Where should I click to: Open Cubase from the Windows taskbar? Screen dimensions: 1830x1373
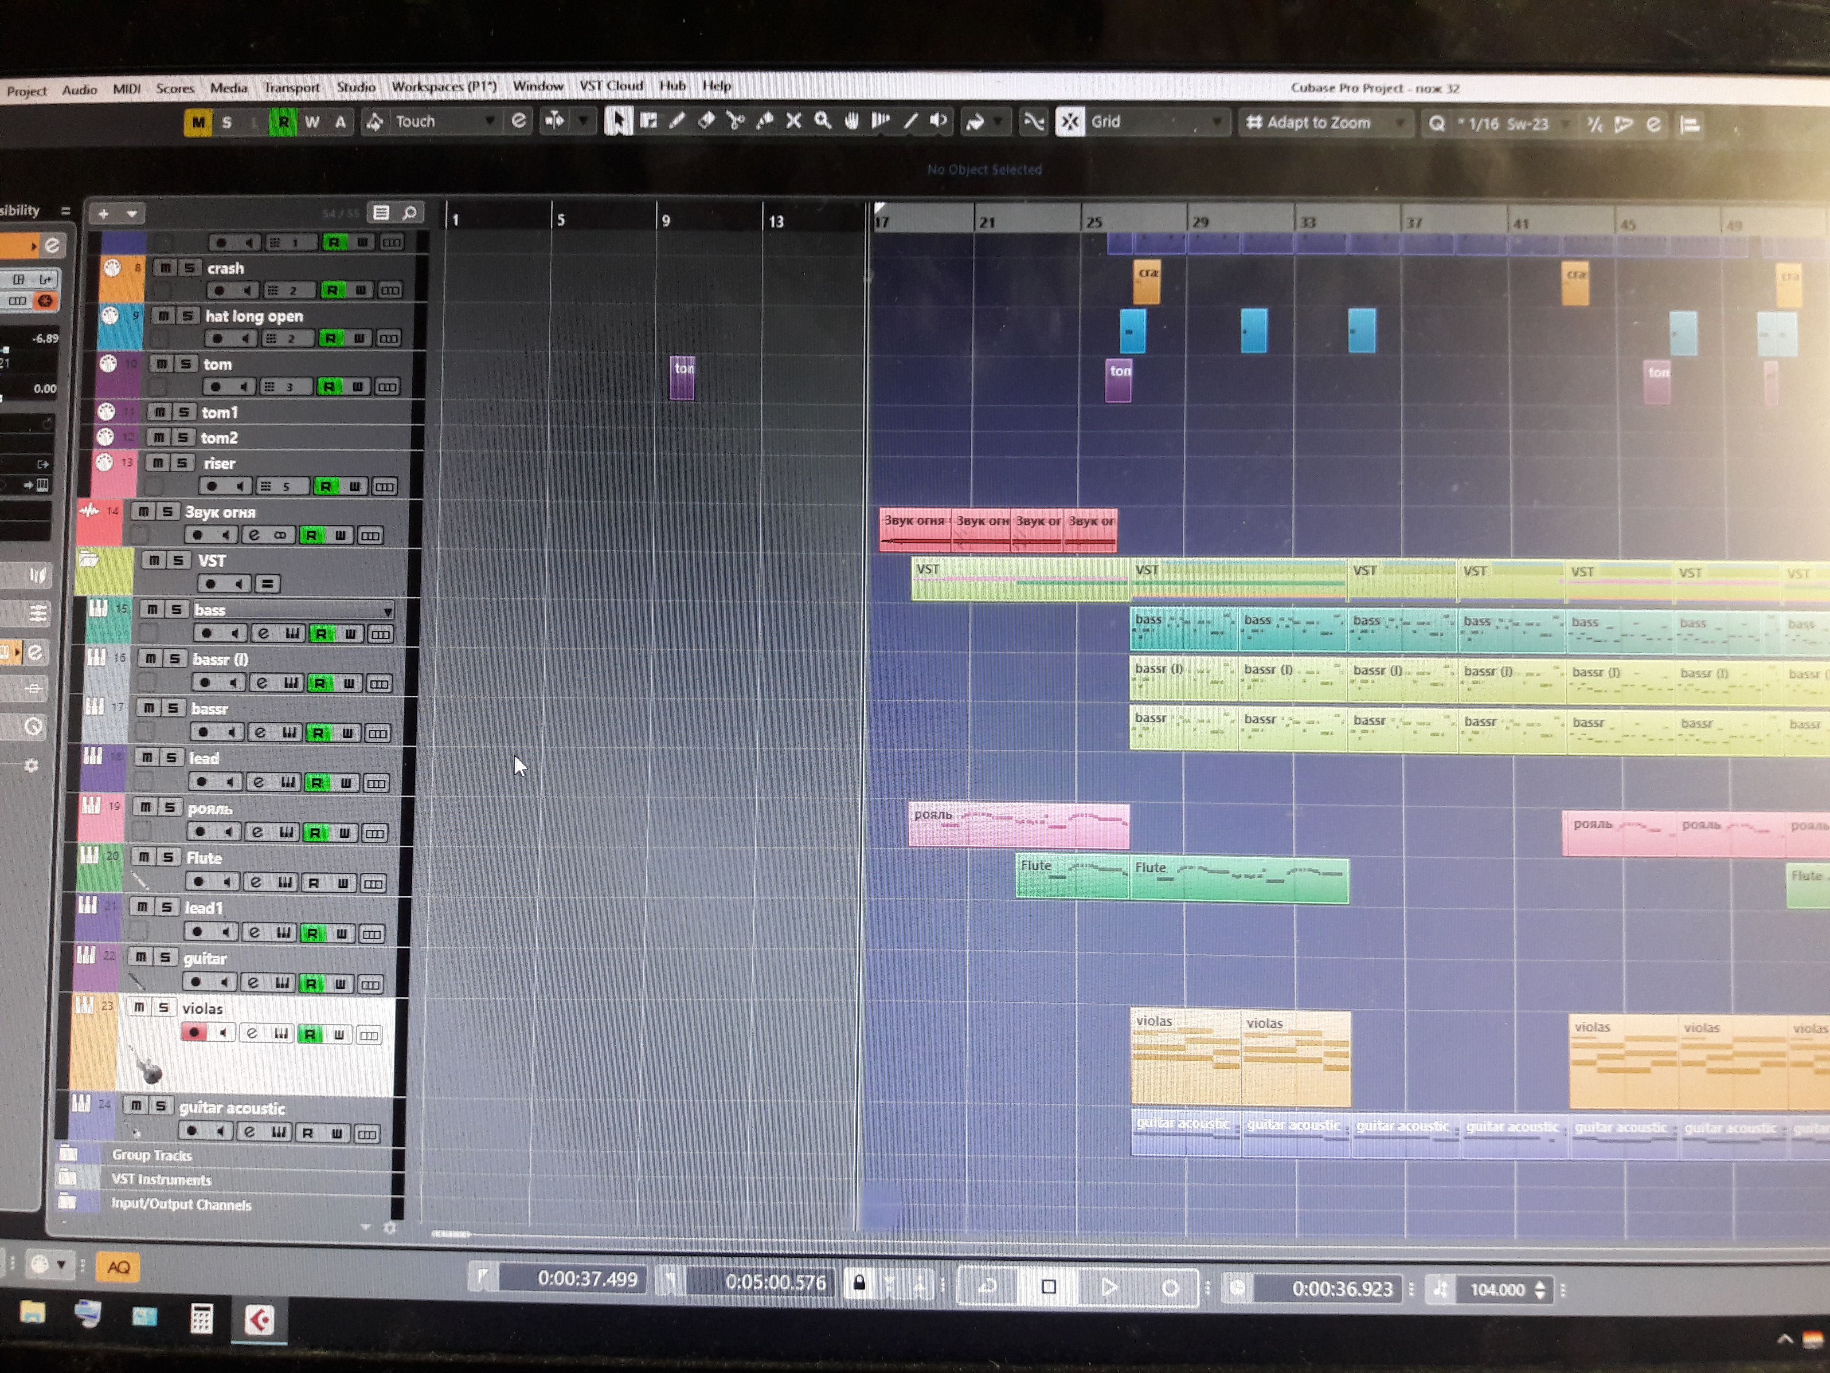(x=259, y=1318)
